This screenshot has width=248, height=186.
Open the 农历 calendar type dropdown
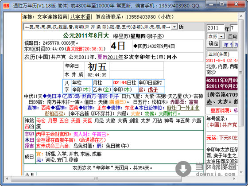pos(222,37)
